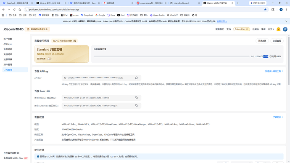Open 联系我们 contact link
Image resolution: width=290 pixels, height=163 pixels.
(220, 29)
